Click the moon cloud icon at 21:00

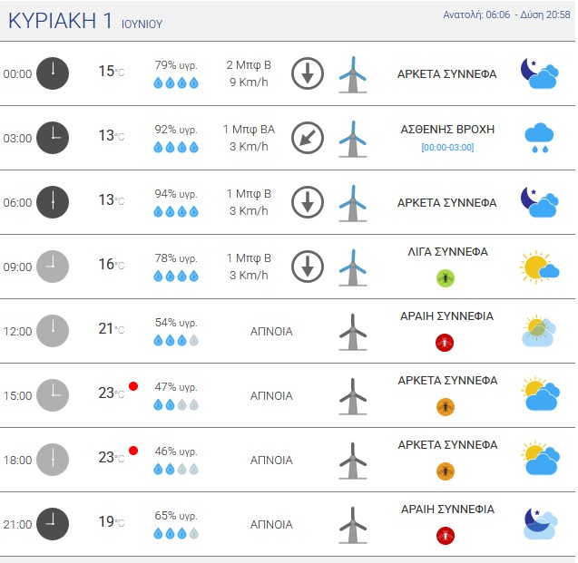coord(540,524)
